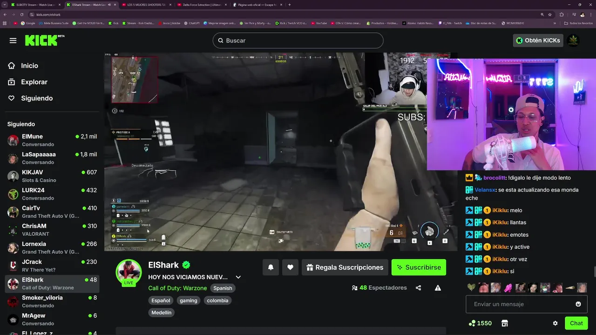Open the notification bell for ElShark

pyautogui.click(x=271, y=268)
